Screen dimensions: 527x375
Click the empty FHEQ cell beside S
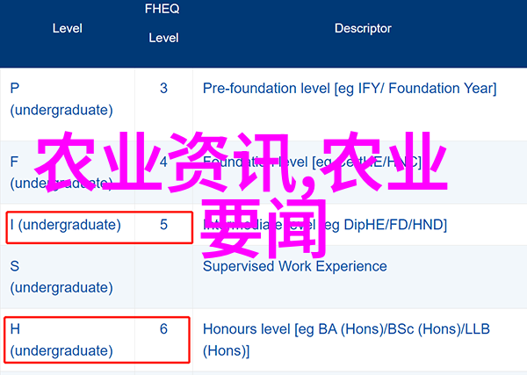pyautogui.click(x=163, y=277)
